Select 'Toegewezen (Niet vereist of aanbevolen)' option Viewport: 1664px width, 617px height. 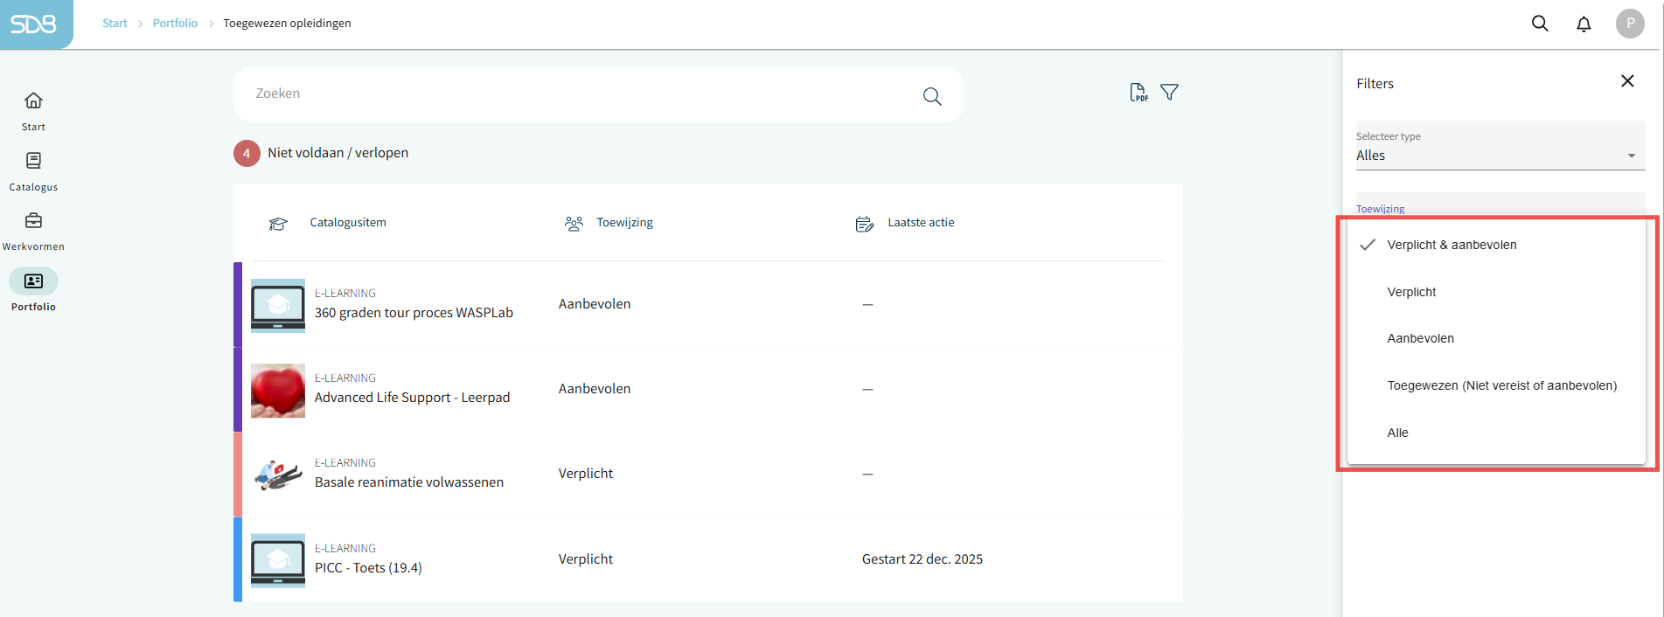point(1501,385)
